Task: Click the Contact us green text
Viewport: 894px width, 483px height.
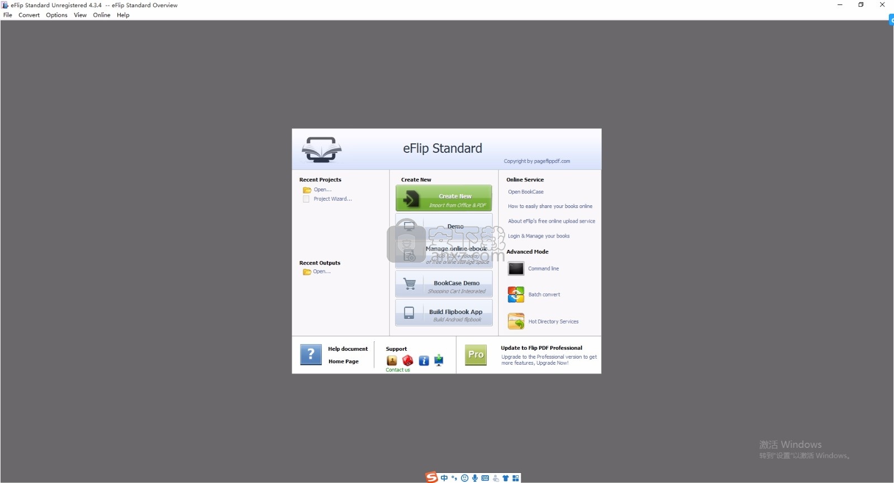Action: [x=398, y=370]
